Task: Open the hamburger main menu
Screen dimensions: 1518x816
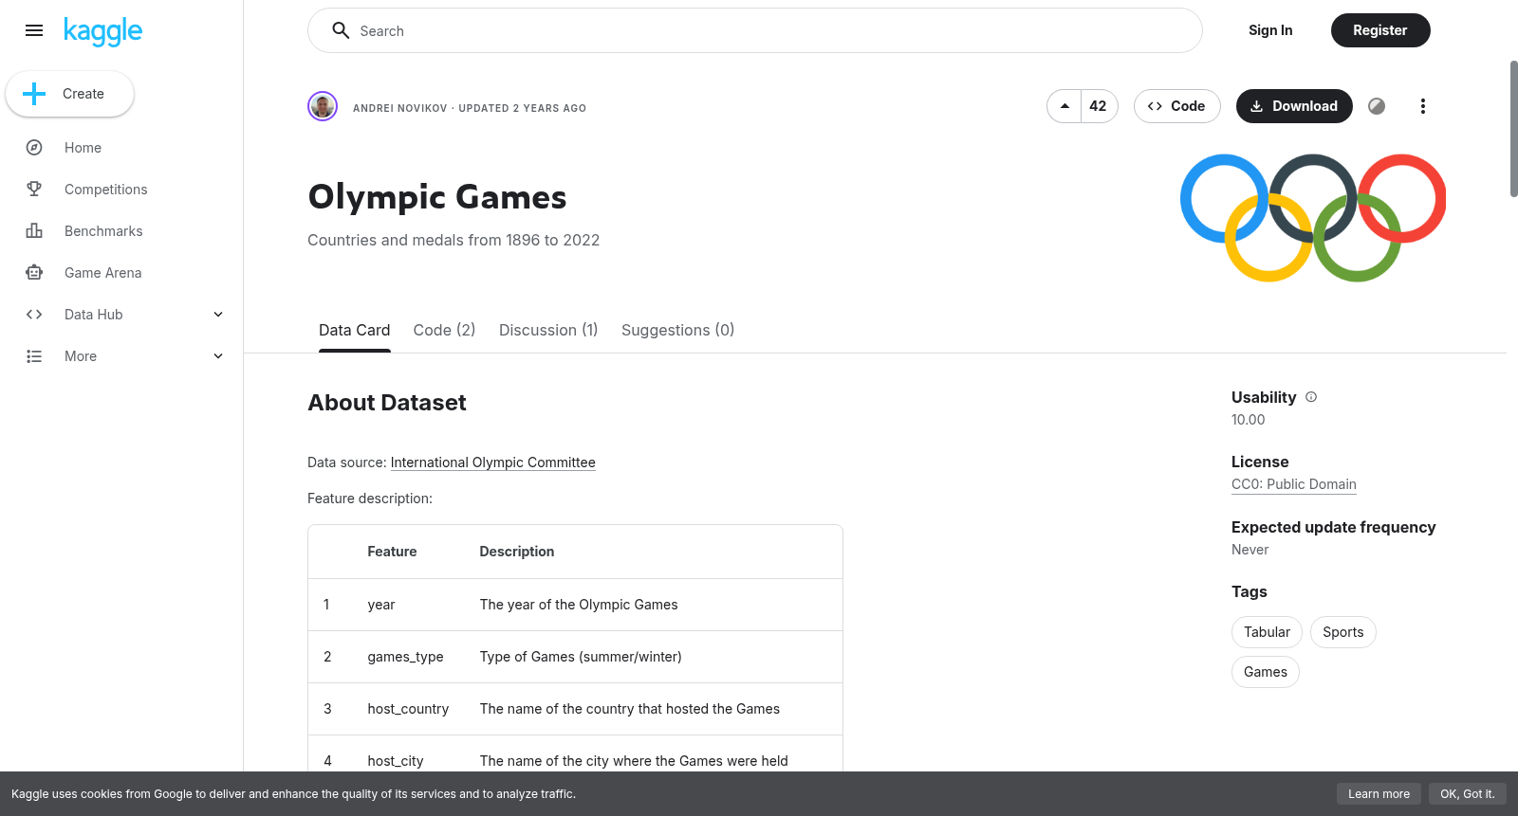Action: (x=34, y=30)
